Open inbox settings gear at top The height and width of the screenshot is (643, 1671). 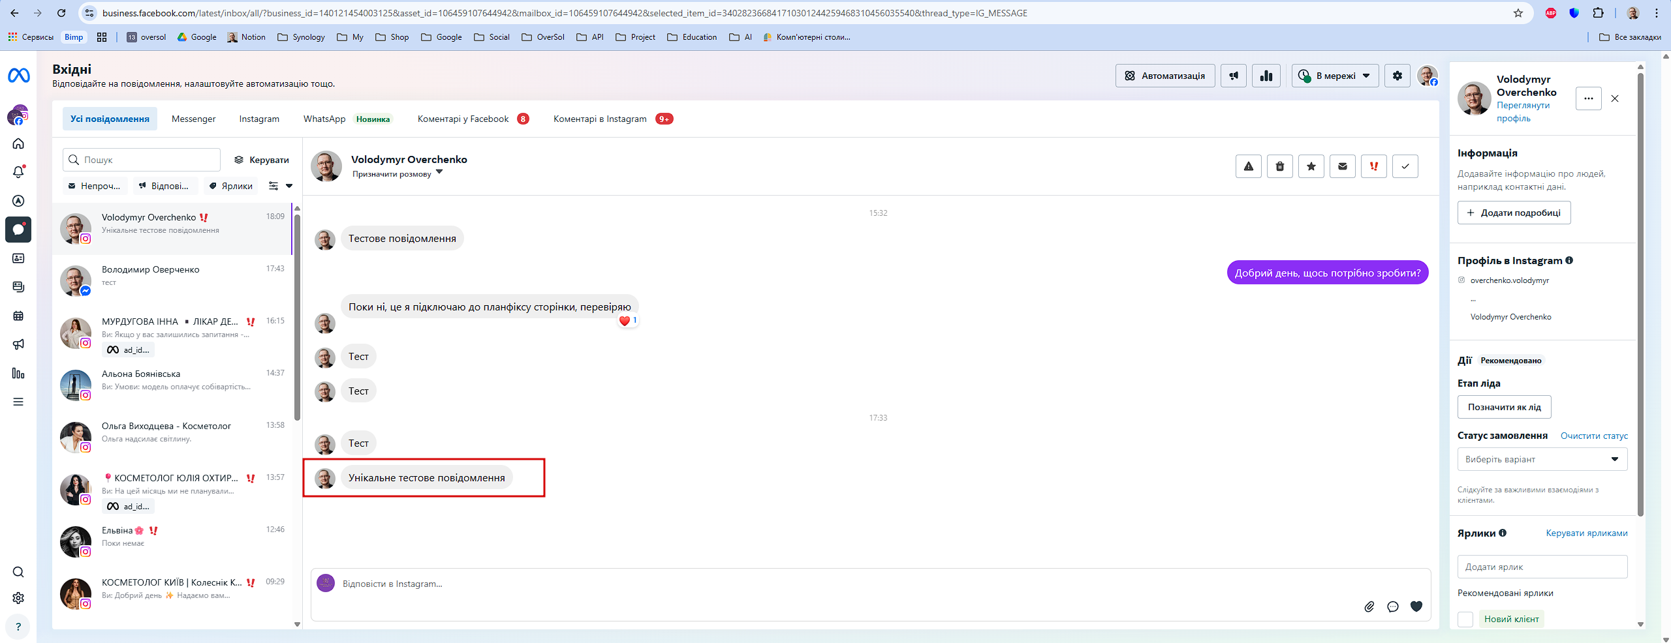(x=1398, y=76)
